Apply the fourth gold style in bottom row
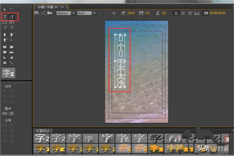 pyautogui.click(x=90, y=148)
